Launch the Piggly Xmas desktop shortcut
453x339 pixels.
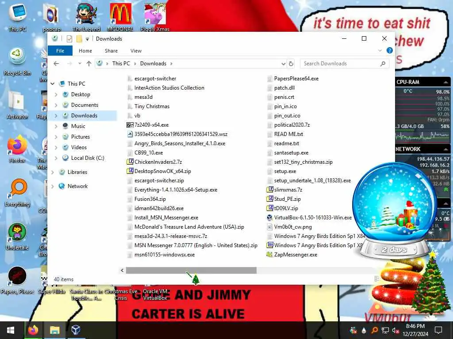click(155, 16)
